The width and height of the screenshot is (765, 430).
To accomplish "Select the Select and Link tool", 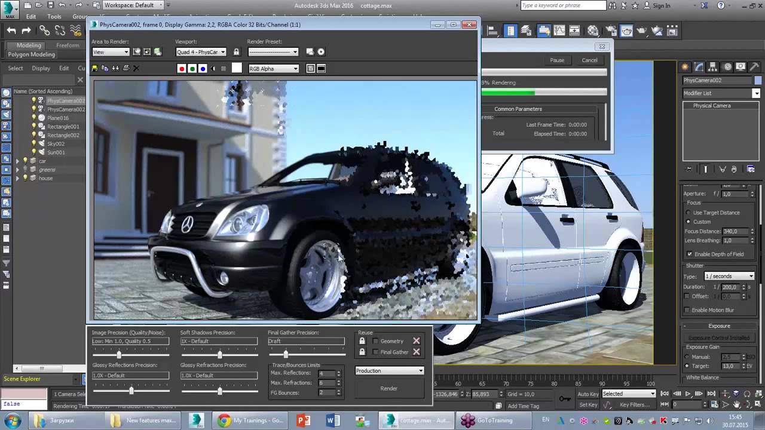I will point(45,30).
